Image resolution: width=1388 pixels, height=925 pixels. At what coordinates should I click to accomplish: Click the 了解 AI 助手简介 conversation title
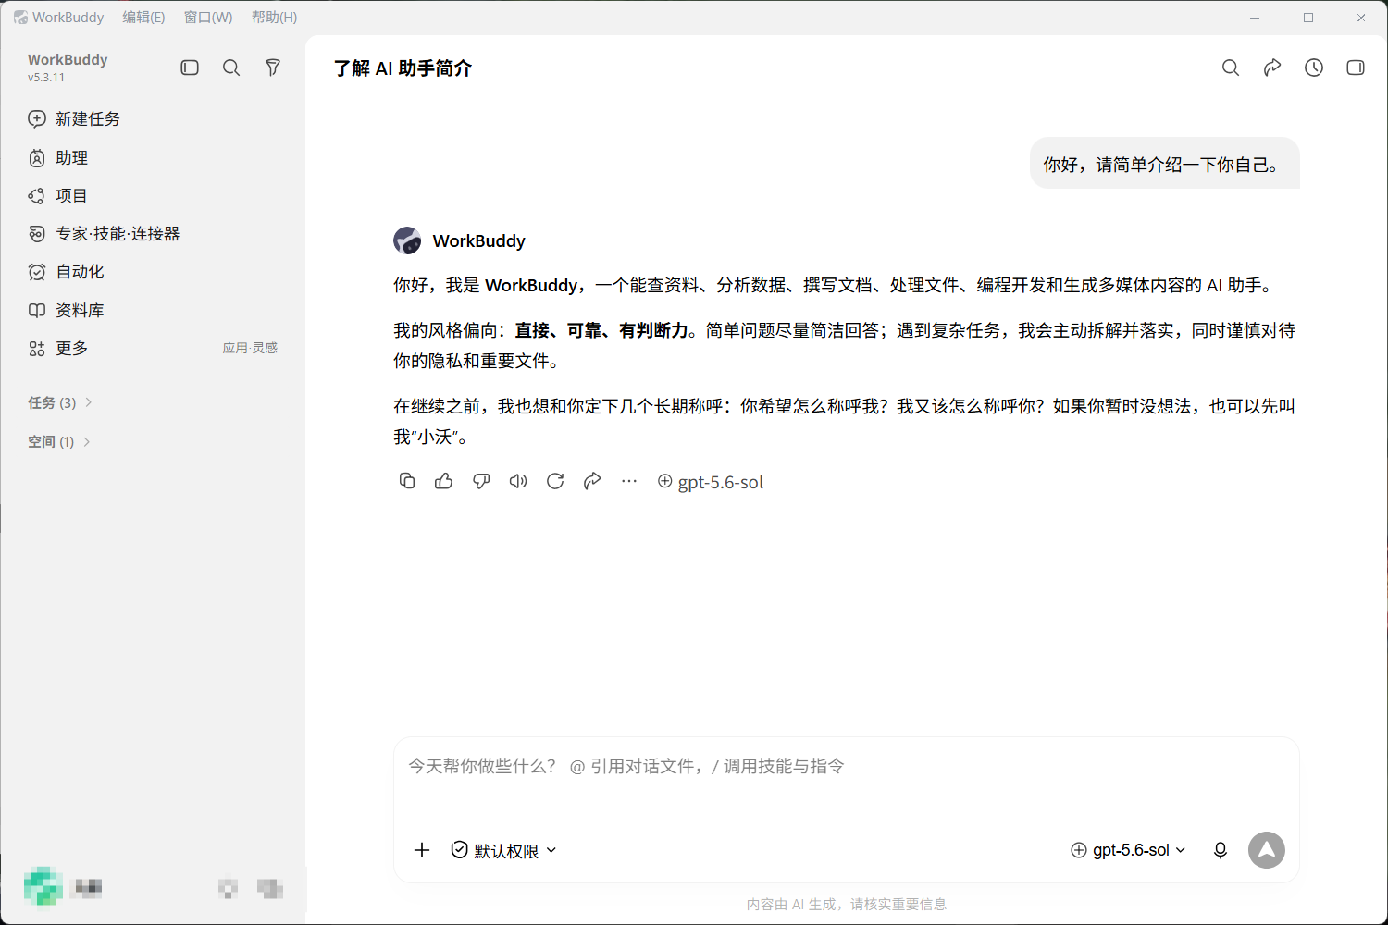(x=403, y=68)
